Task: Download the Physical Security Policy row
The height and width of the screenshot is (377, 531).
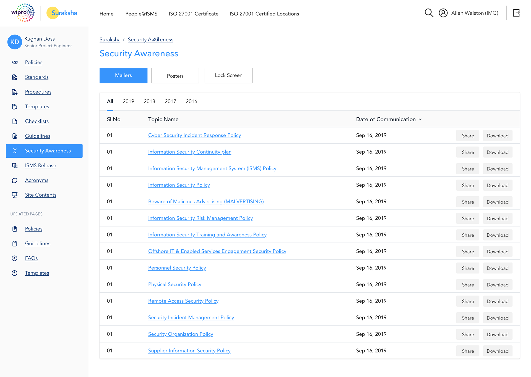Action: [x=498, y=285]
